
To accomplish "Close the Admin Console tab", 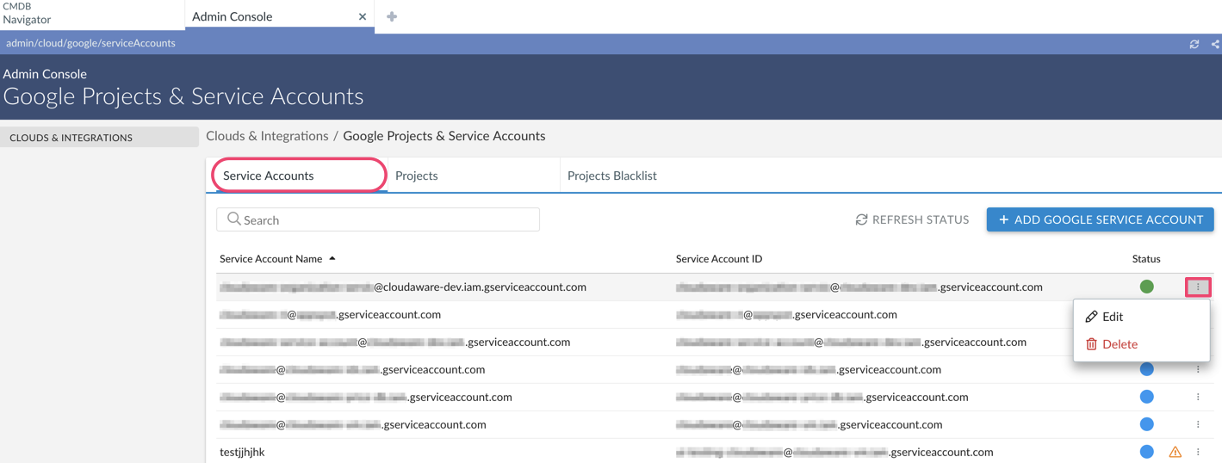I will (363, 16).
